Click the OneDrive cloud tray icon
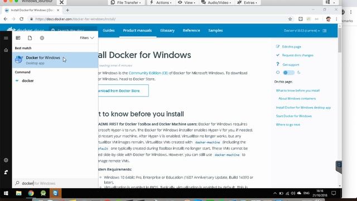This screenshot has height=201, width=357. coord(299,193)
